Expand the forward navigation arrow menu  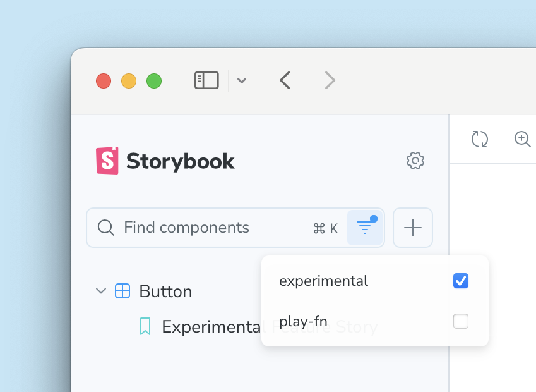click(x=330, y=80)
